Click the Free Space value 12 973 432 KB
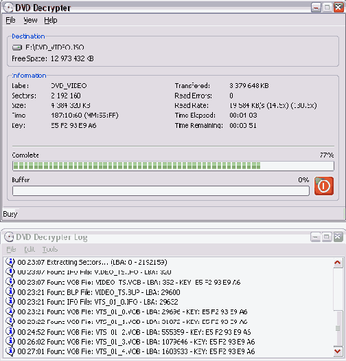Image resolution: width=346 pixels, height=361 pixels. coord(72,58)
